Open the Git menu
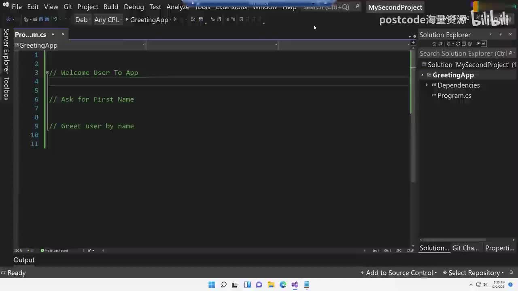 [68, 7]
